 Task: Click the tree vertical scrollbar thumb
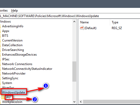tap(74, 71)
